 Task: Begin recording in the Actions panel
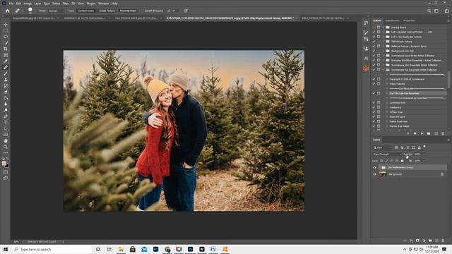(x=415, y=133)
